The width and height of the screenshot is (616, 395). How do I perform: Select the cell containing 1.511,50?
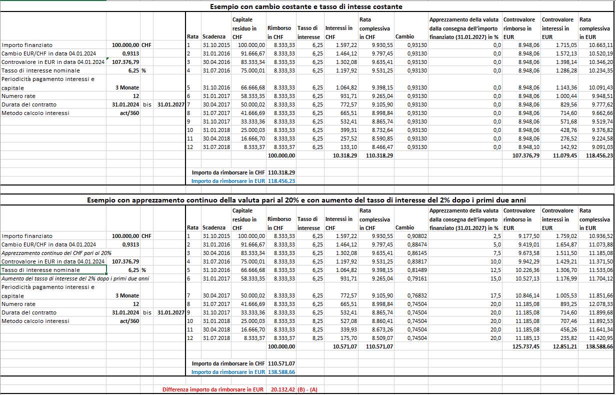coord(559,253)
